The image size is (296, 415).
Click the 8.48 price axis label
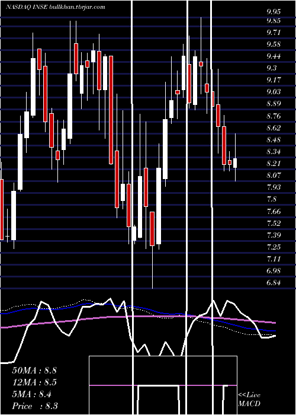pyautogui.click(x=274, y=139)
